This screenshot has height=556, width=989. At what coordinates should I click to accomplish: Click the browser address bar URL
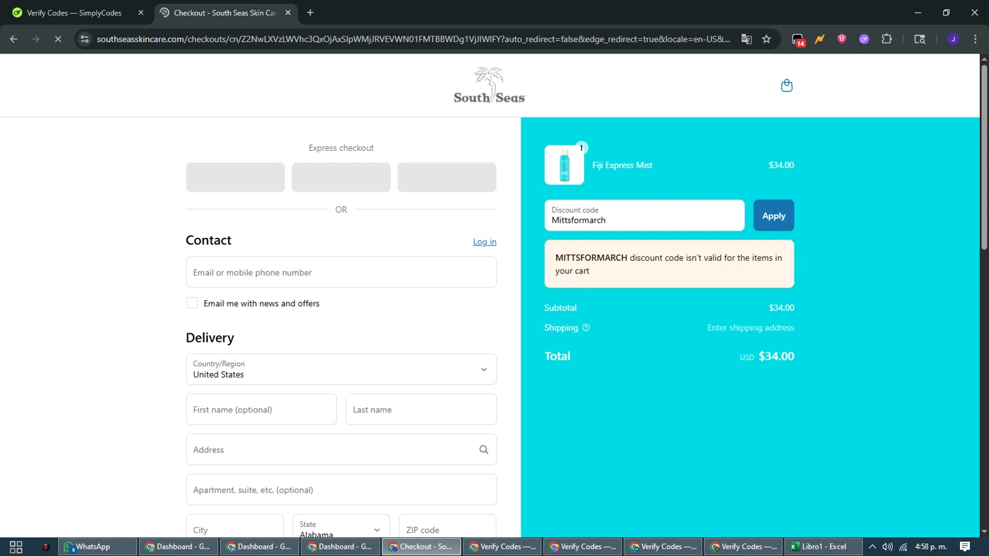pyautogui.click(x=413, y=39)
